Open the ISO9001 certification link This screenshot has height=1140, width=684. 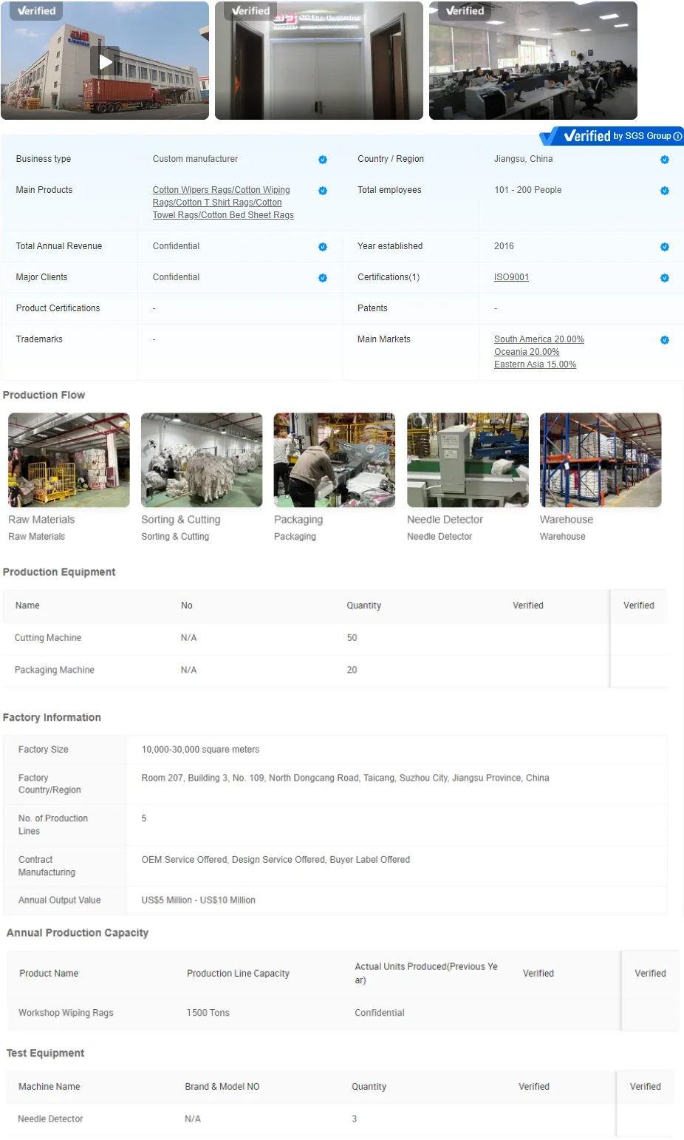(511, 277)
